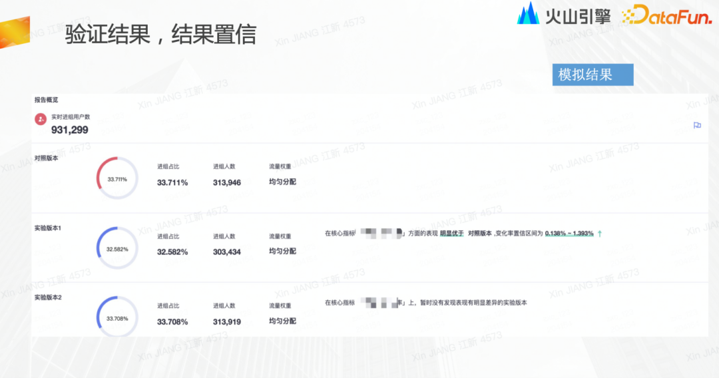Viewport: 719px width, 378px height.
Task: Click the flag icon in report overview
Action: pyautogui.click(x=697, y=126)
